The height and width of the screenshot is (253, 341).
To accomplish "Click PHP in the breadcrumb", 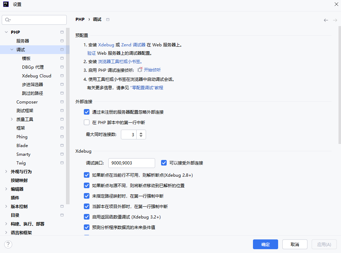I will tap(80, 19).
